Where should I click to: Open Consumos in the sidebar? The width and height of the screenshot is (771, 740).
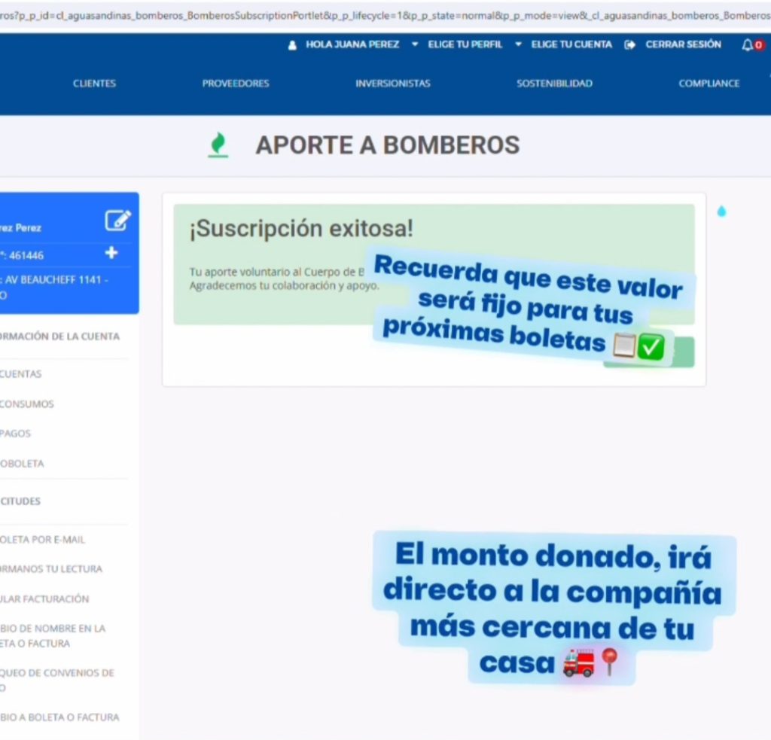click(x=27, y=404)
